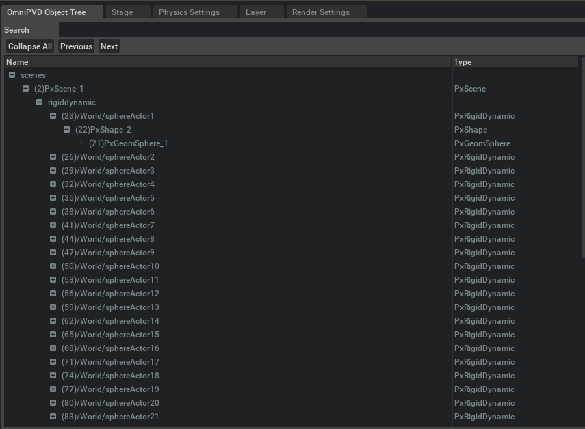Screen dimensions: 585x429
Task: Collapse the scenes root node
Action: click(x=12, y=75)
